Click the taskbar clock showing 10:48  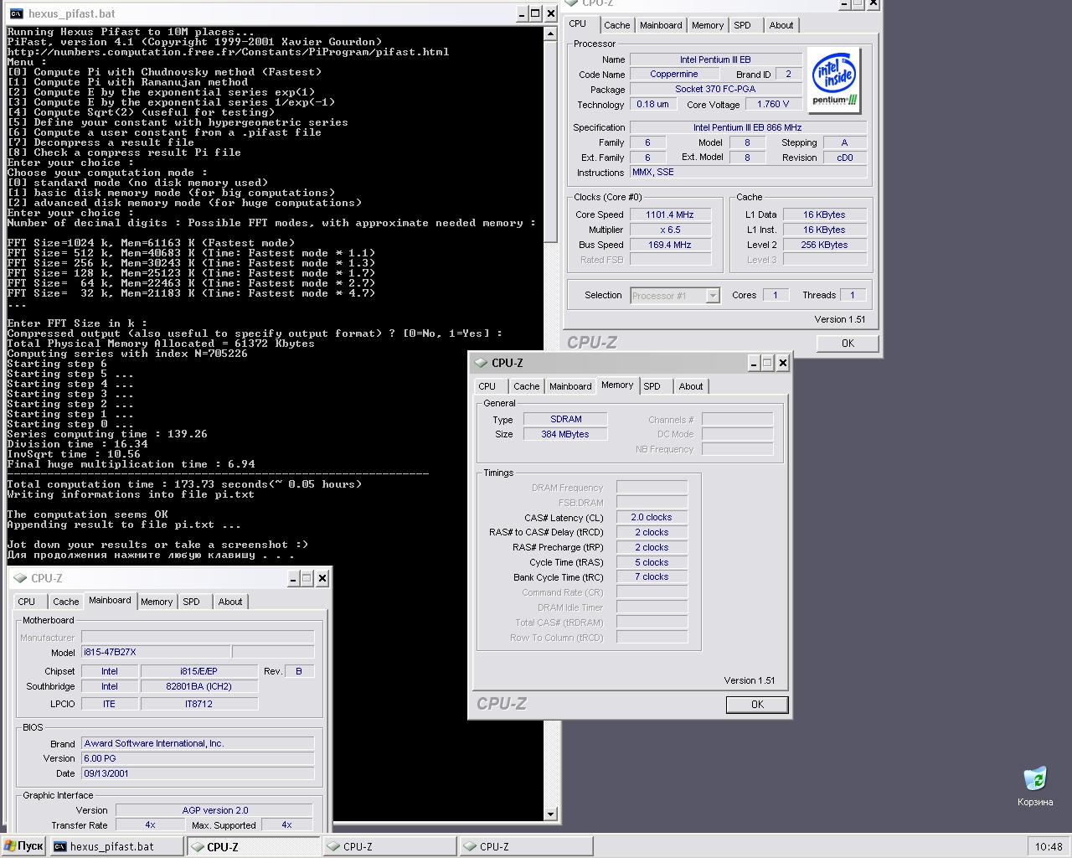point(1049,846)
